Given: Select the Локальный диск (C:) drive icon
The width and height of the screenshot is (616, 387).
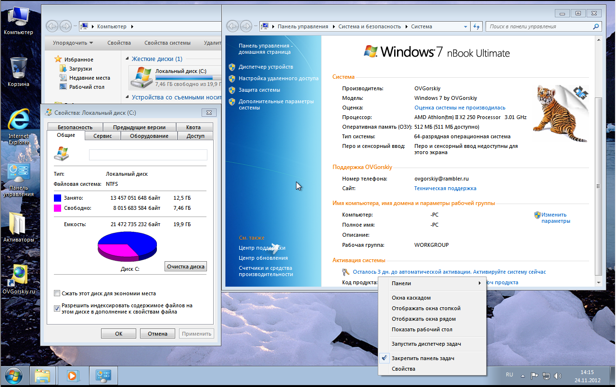Looking at the screenshot, I should [x=143, y=77].
